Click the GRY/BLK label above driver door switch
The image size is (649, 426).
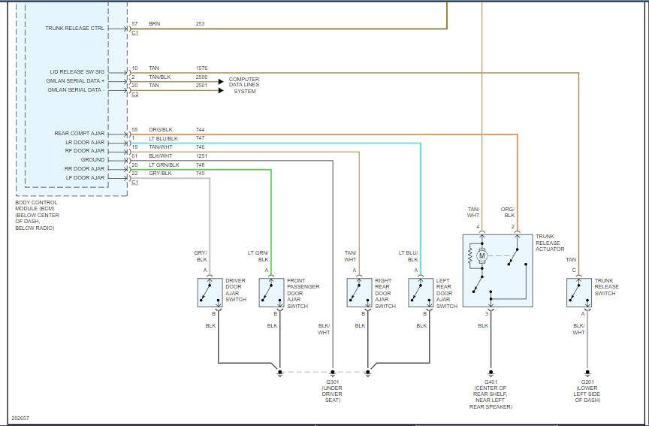[x=201, y=256]
